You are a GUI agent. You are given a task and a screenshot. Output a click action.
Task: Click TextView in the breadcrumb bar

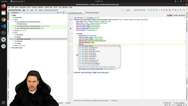click(x=114, y=100)
